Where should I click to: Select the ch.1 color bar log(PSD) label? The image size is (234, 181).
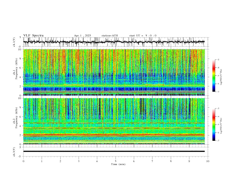pyautogui.click(x=221, y=77)
